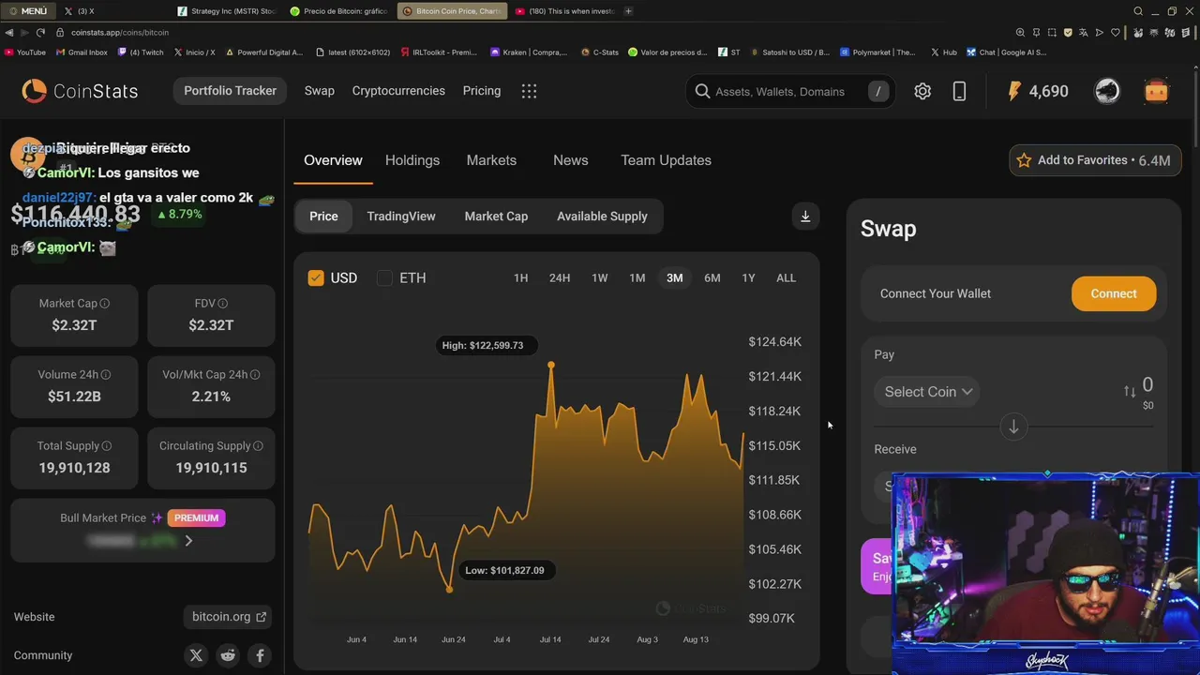The height and width of the screenshot is (675, 1200).
Task: Switch to the Markets tab
Action: [491, 160]
